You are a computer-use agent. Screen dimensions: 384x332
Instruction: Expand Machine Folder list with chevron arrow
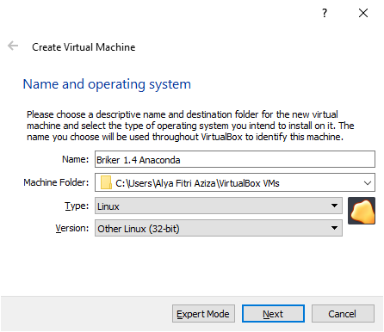point(368,183)
